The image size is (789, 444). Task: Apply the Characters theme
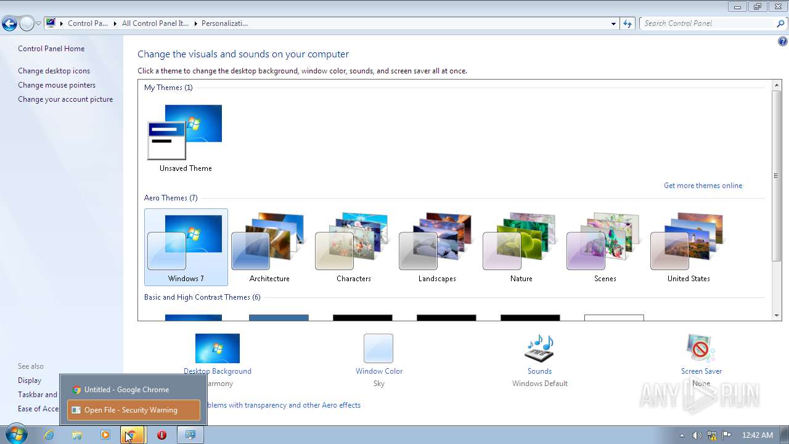353,247
